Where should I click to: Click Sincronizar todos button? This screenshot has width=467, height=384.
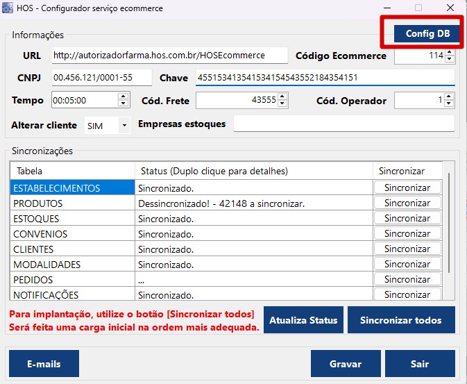(x=400, y=320)
